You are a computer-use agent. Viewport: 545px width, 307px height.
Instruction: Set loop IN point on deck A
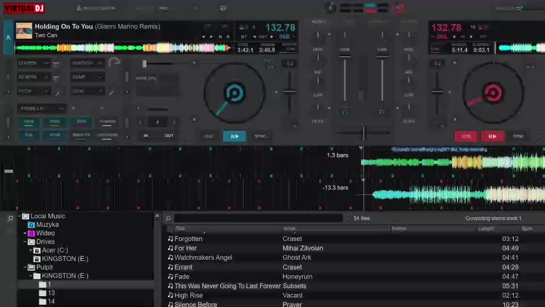point(146,136)
